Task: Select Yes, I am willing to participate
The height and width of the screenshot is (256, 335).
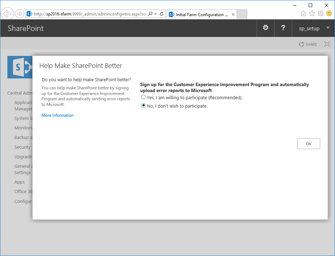Action: tap(143, 97)
